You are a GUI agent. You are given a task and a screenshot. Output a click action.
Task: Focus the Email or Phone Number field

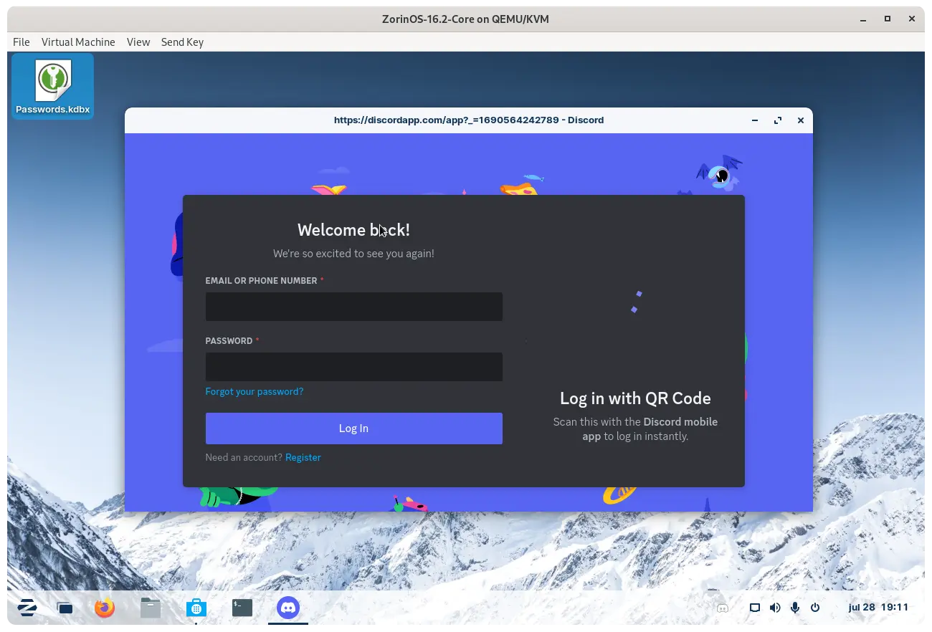353,307
